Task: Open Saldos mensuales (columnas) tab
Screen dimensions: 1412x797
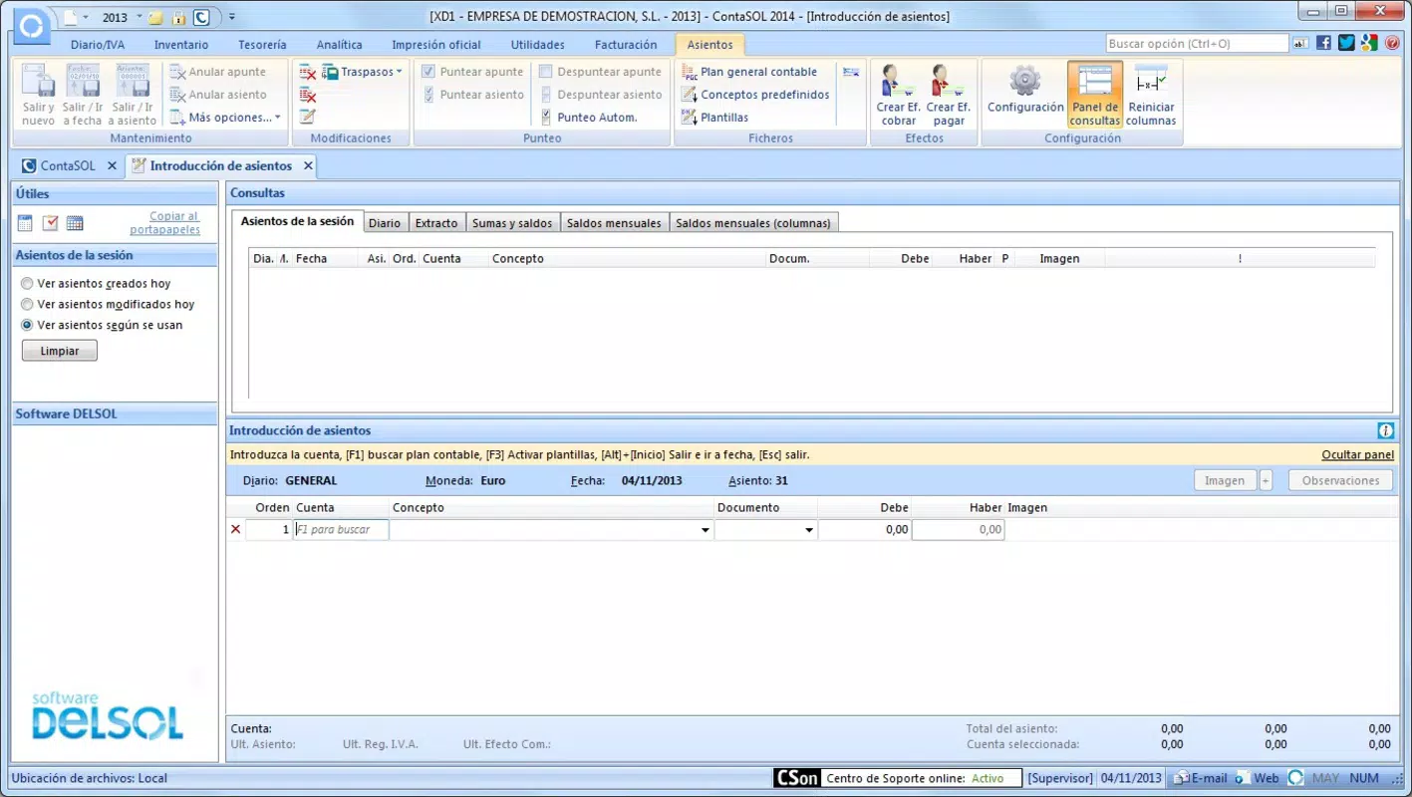Action: tap(753, 223)
